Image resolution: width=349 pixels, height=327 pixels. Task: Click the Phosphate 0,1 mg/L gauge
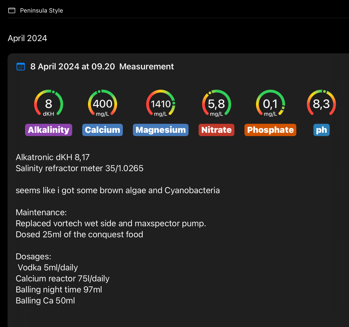(x=270, y=103)
